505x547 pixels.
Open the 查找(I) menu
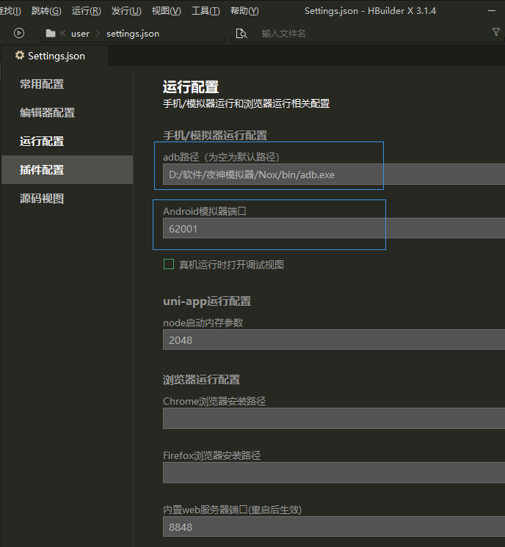tap(10, 11)
